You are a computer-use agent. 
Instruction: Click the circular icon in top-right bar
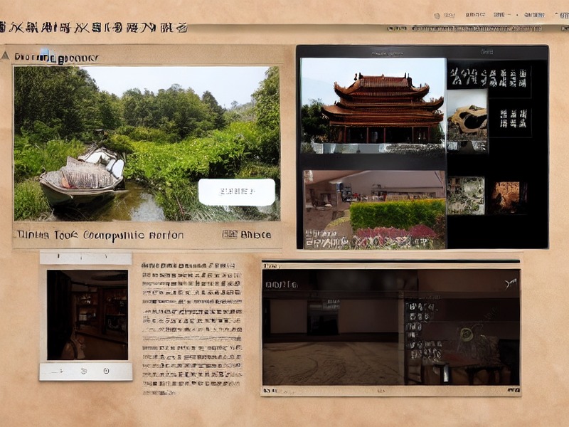click(x=437, y=16)
